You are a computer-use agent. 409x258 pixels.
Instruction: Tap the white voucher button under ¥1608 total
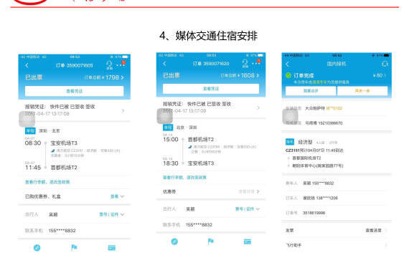coord(211,89)
